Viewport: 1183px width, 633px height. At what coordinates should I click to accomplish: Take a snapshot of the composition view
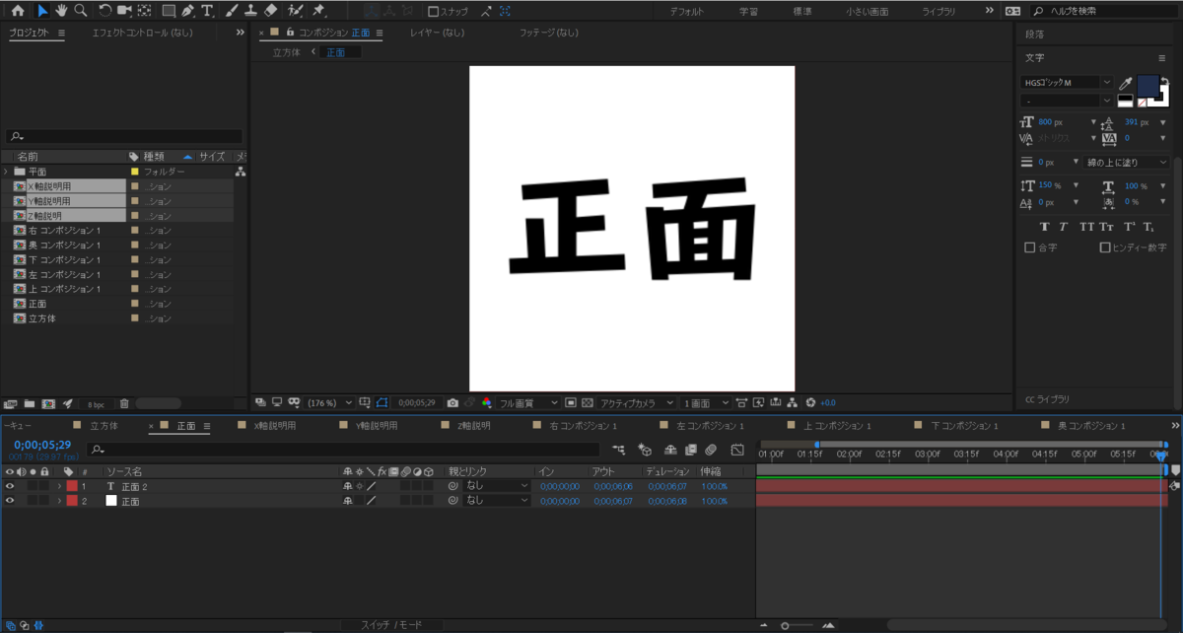click(x=452, y=402)
